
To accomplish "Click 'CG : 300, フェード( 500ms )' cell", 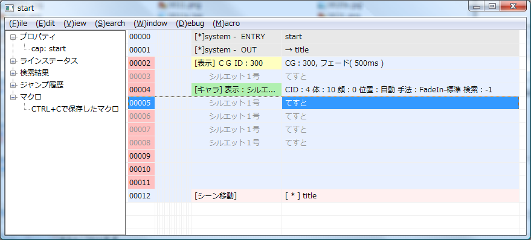I will point(401,63).
